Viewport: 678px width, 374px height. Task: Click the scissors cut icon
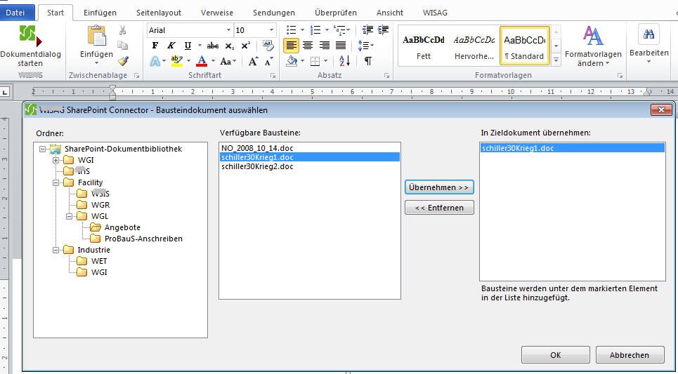(x=123, y=30)
